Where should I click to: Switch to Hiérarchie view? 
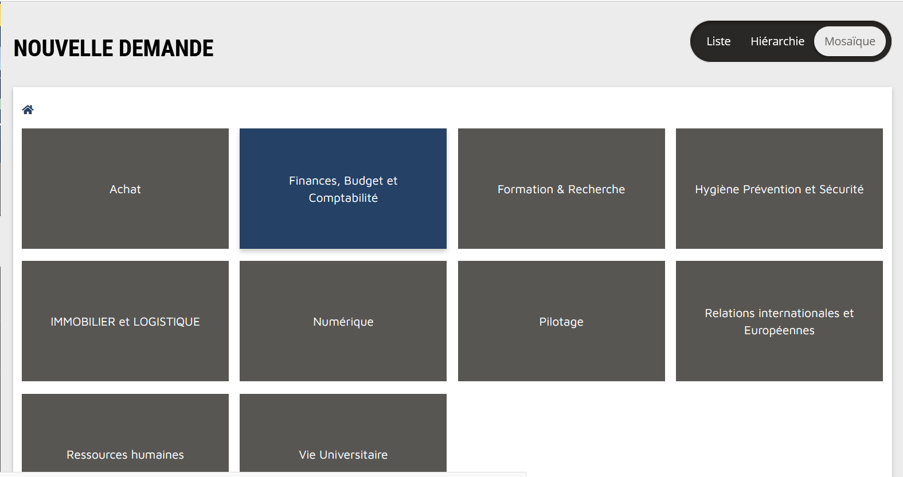[777, 41]
